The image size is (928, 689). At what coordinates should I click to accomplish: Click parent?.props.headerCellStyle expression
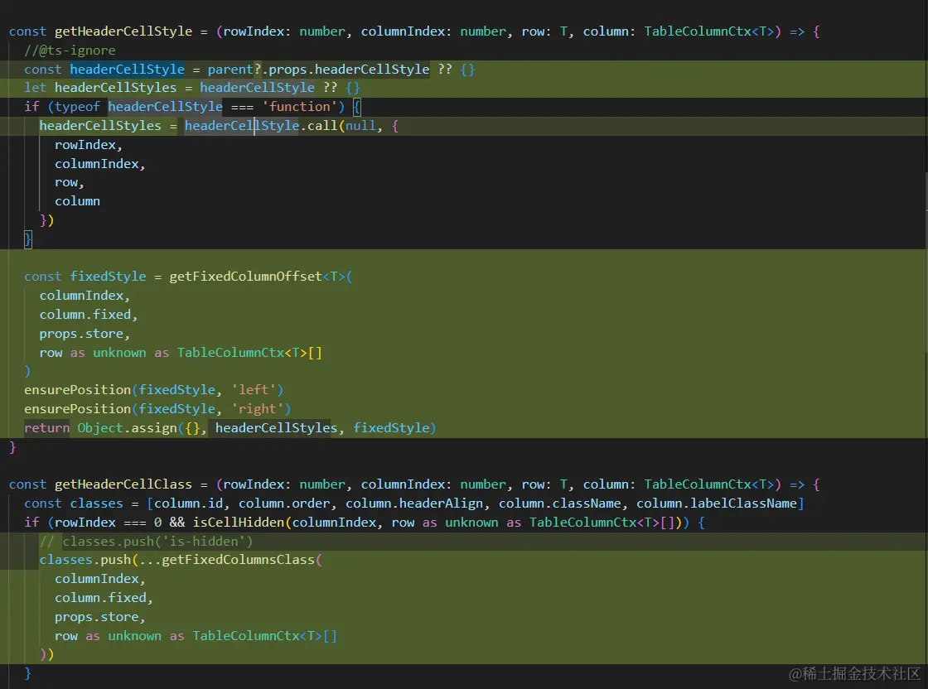(318, 70)
